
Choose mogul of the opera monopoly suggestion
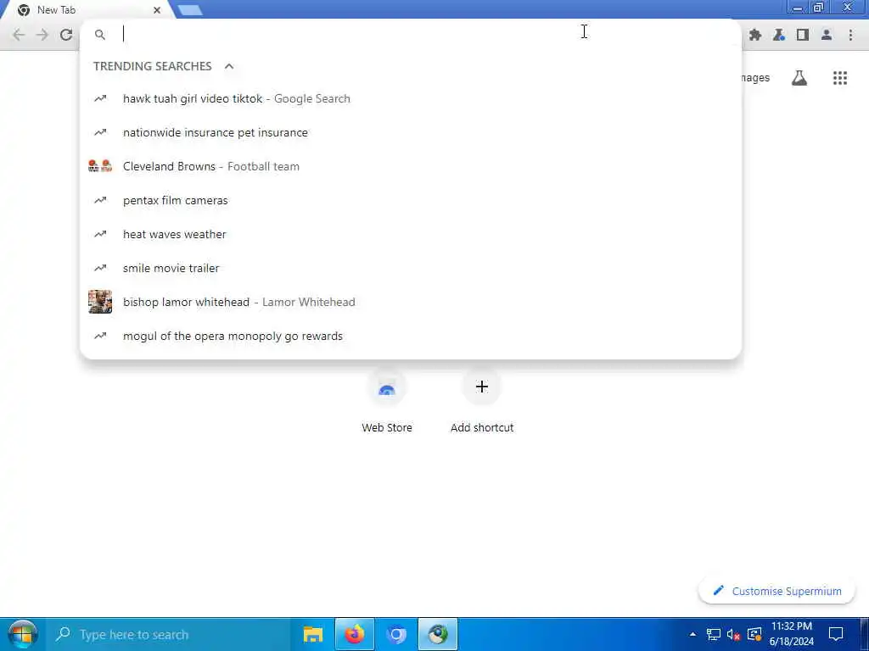tap(411, 336)
